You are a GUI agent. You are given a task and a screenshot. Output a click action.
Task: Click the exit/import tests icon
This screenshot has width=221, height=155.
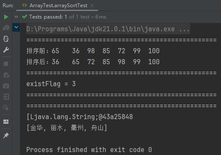(6, 97)
